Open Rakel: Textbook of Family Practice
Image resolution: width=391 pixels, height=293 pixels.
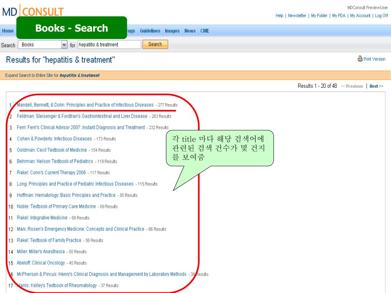click(x=49, y=240)
